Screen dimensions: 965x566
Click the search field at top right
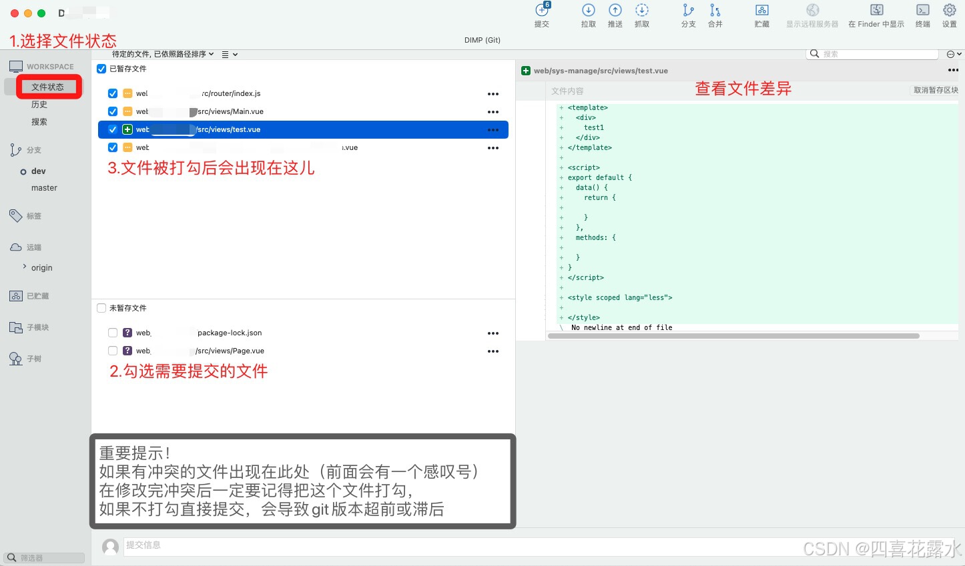[x=873, y=54]
